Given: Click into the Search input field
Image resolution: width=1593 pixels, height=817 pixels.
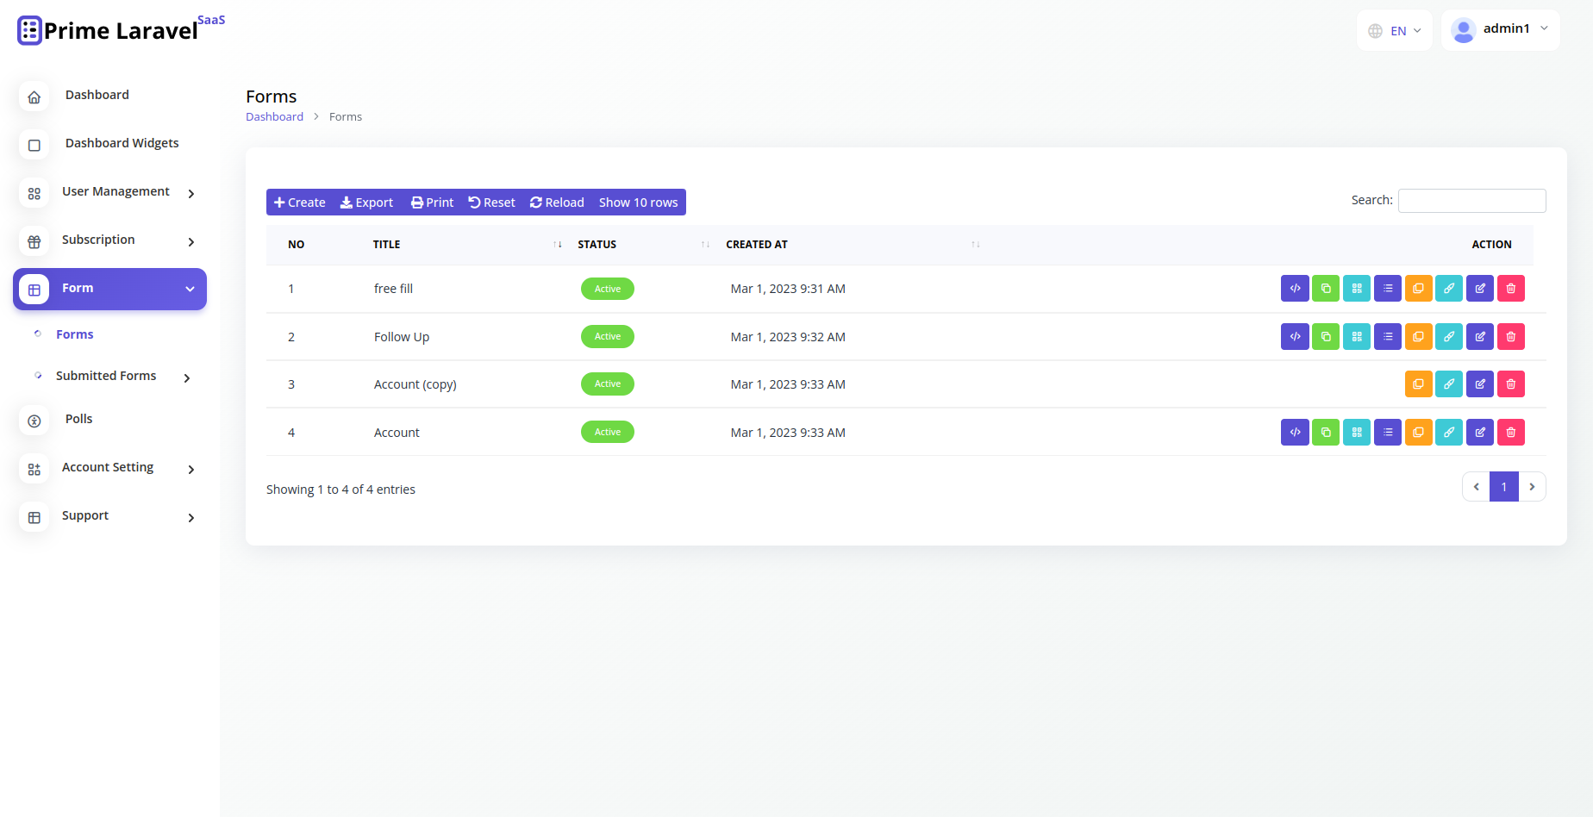Looking at the screenshot, I should coord(1471,201).
